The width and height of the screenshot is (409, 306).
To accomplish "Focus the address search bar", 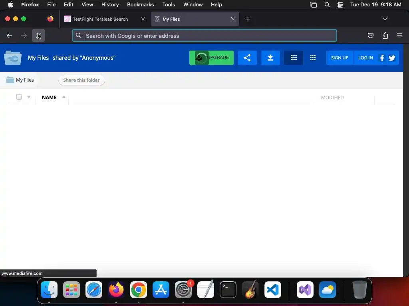I will click(204, 35).
